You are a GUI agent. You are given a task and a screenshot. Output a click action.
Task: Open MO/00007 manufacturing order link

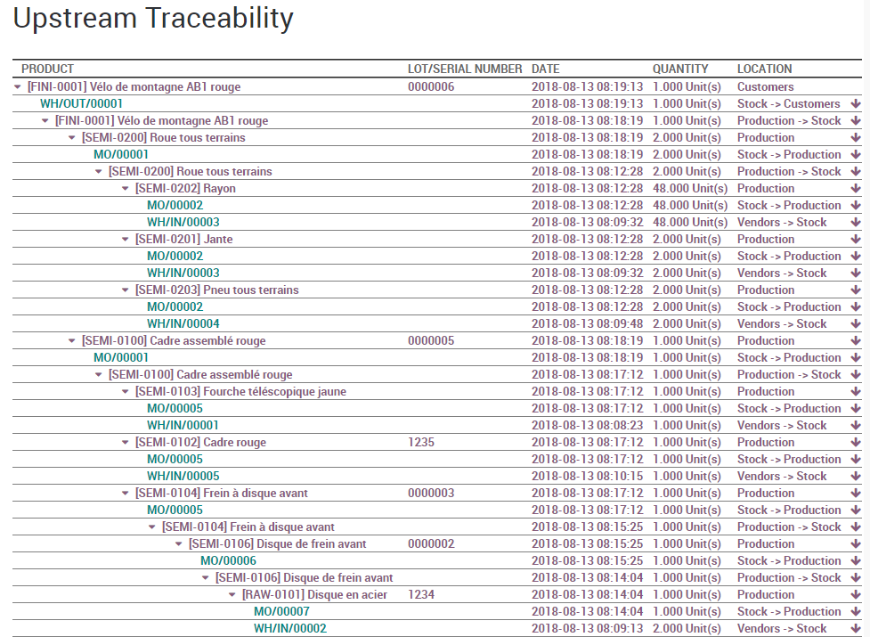coord(281,611)
